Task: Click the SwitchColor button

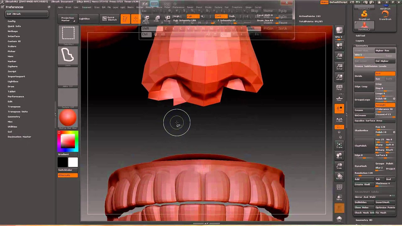Action: (68, 170)
